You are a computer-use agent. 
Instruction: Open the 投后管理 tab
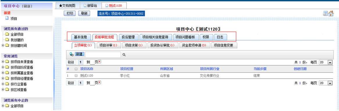[x=129, y=37]
